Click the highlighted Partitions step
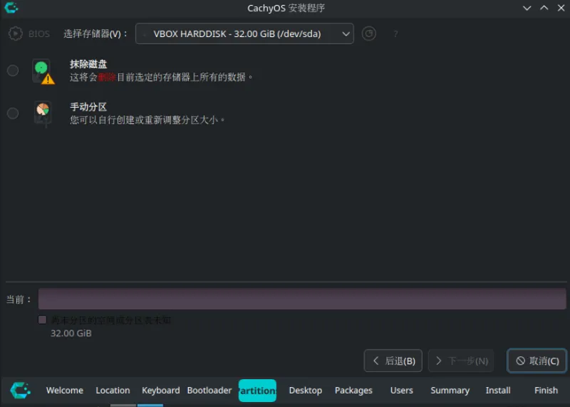570x407 pixels. coord(257,391)
